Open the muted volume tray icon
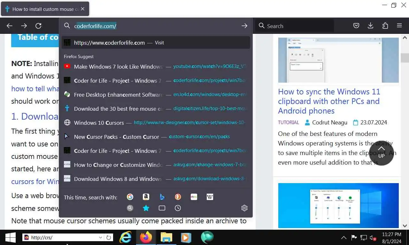This screenshot has width=409, height=245. (x=373, y=238)
